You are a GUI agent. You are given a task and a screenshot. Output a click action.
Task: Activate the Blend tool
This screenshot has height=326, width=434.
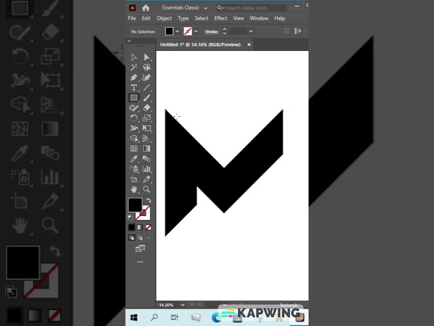146,159
